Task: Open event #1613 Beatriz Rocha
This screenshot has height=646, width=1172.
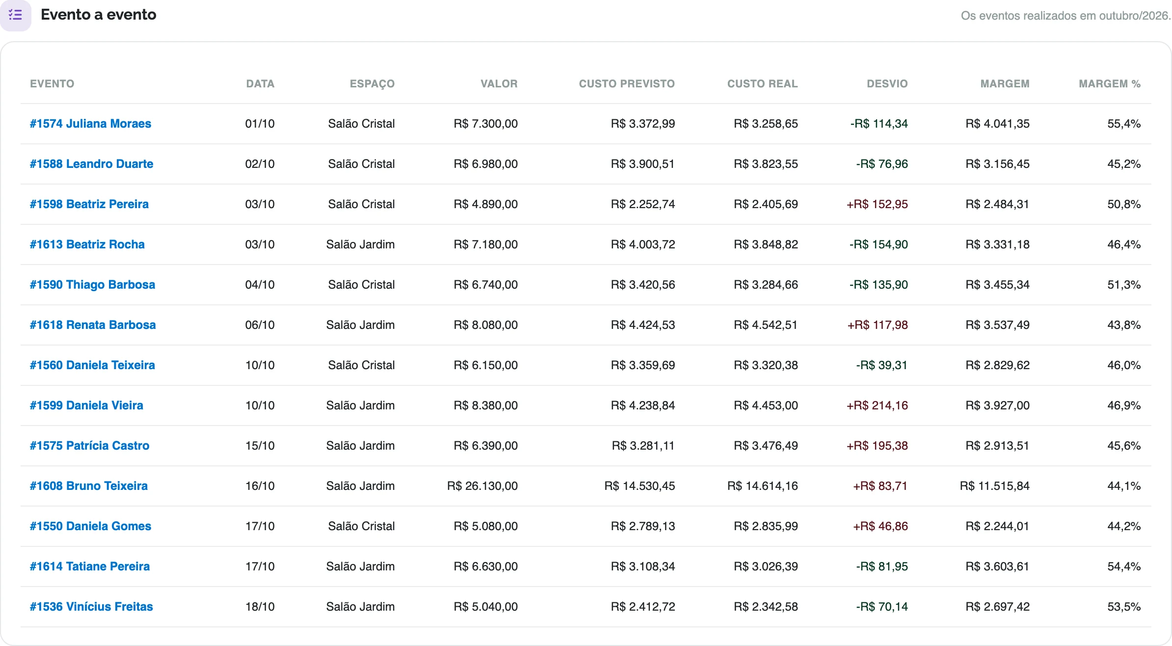Action: click(x=87, y=244)
